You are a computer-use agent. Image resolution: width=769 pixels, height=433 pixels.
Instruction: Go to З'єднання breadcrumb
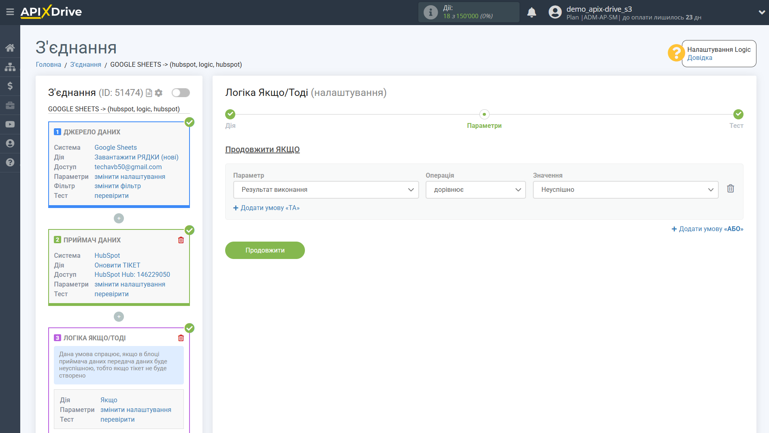85,65
